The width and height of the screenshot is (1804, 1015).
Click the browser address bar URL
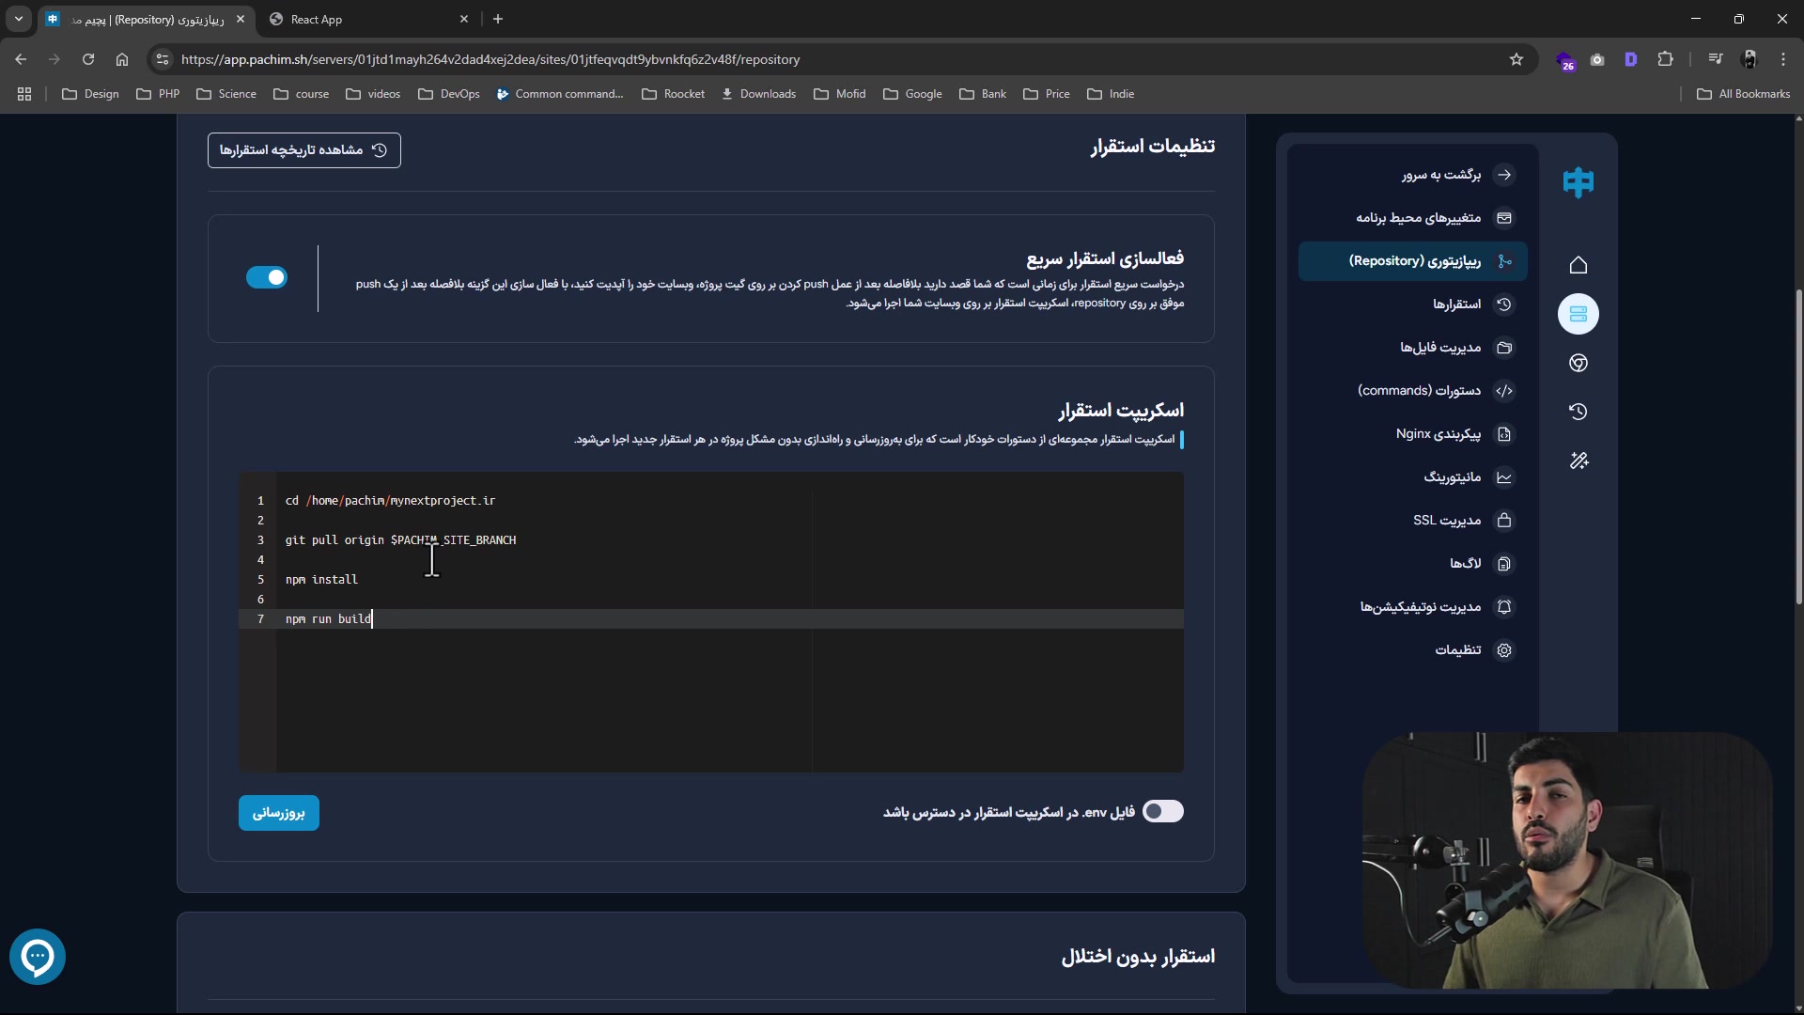tap(489, 59)
